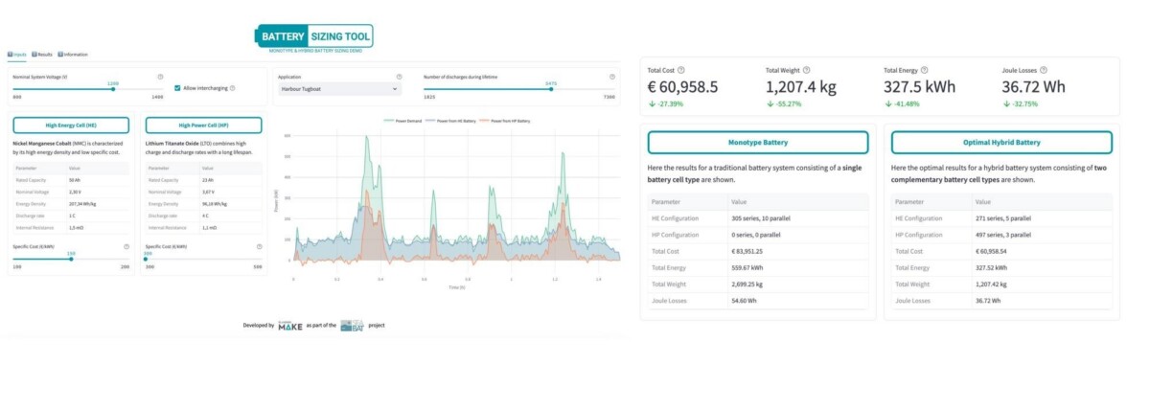Switch to the Results tab

pyautogui.click(x=43, y=55)
